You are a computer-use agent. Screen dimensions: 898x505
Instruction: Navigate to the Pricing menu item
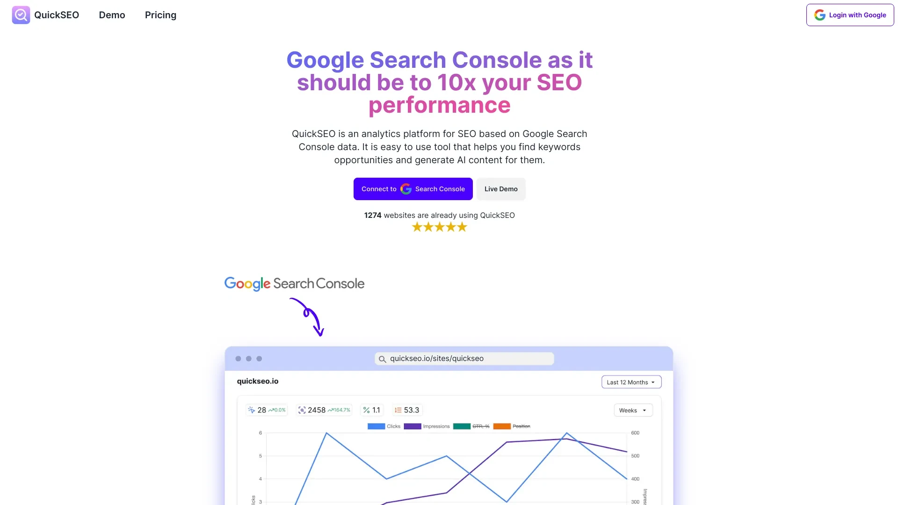click(x=160, y=15)
